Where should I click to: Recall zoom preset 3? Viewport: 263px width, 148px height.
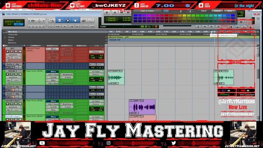[x=37, y=26]
